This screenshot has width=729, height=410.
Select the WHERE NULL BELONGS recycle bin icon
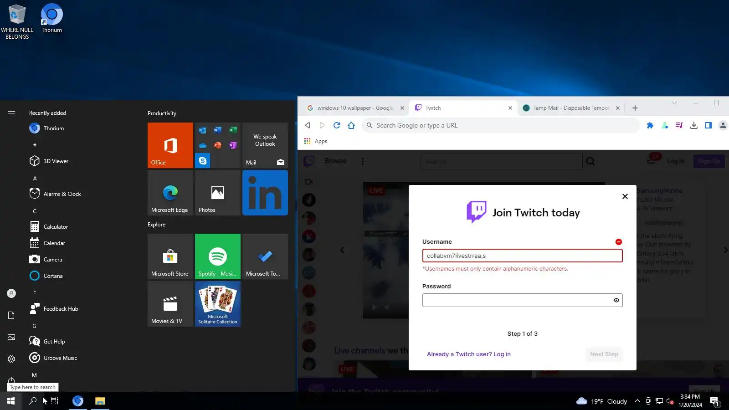tap(17, 22)
